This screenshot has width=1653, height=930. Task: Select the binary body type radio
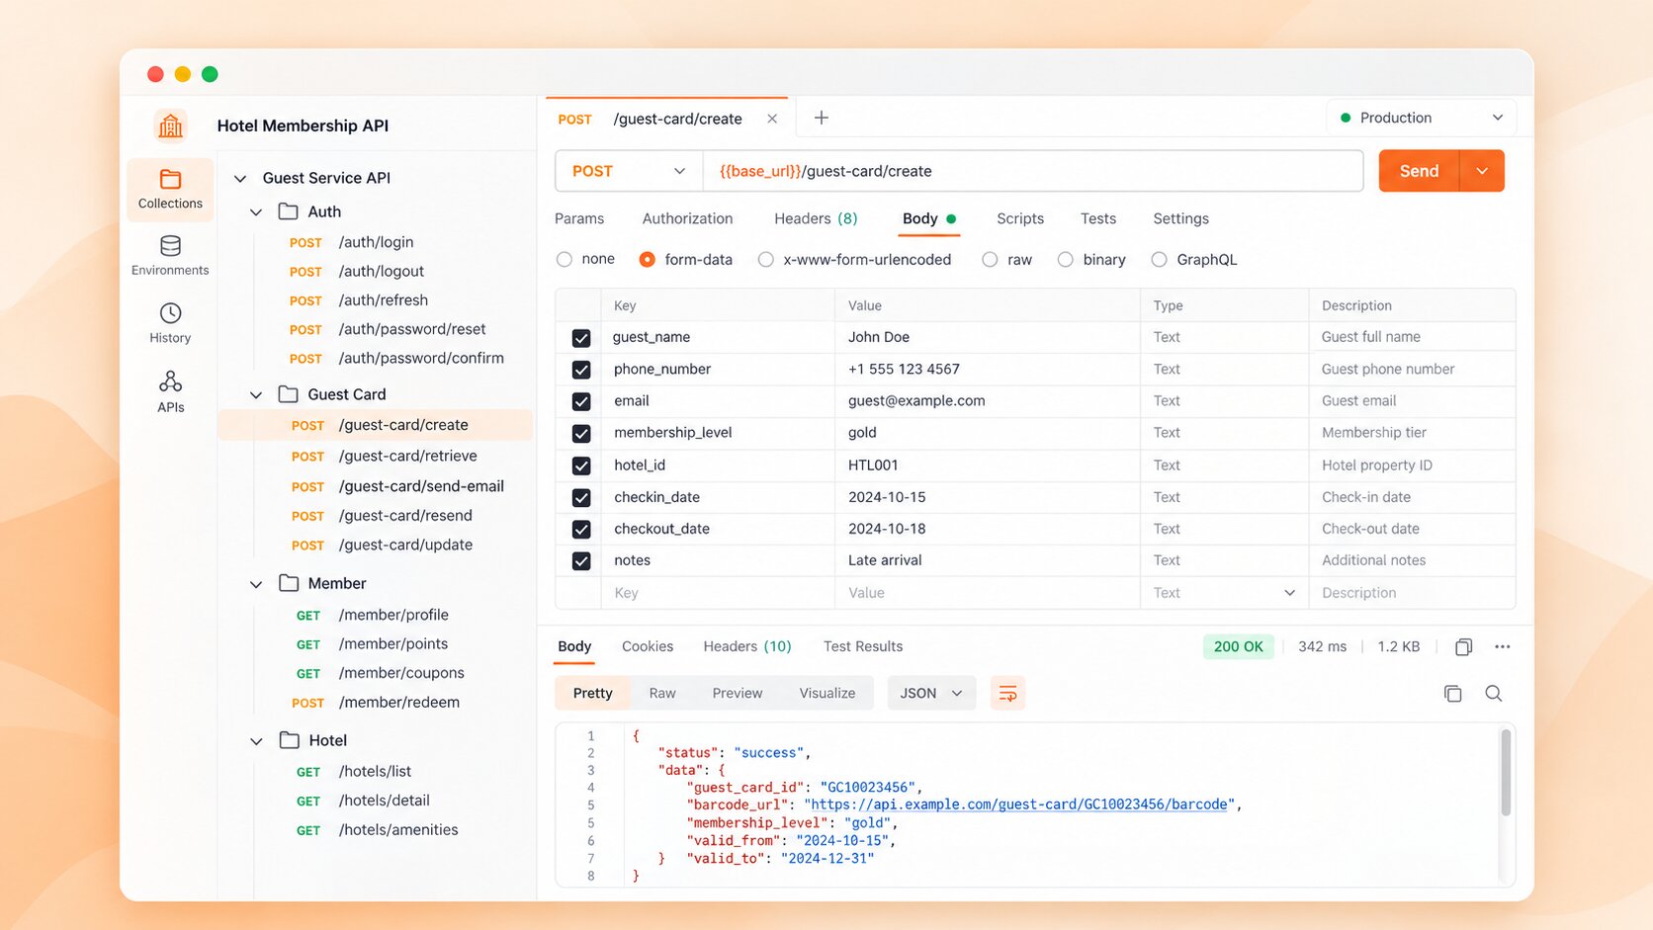point(1065,259)
